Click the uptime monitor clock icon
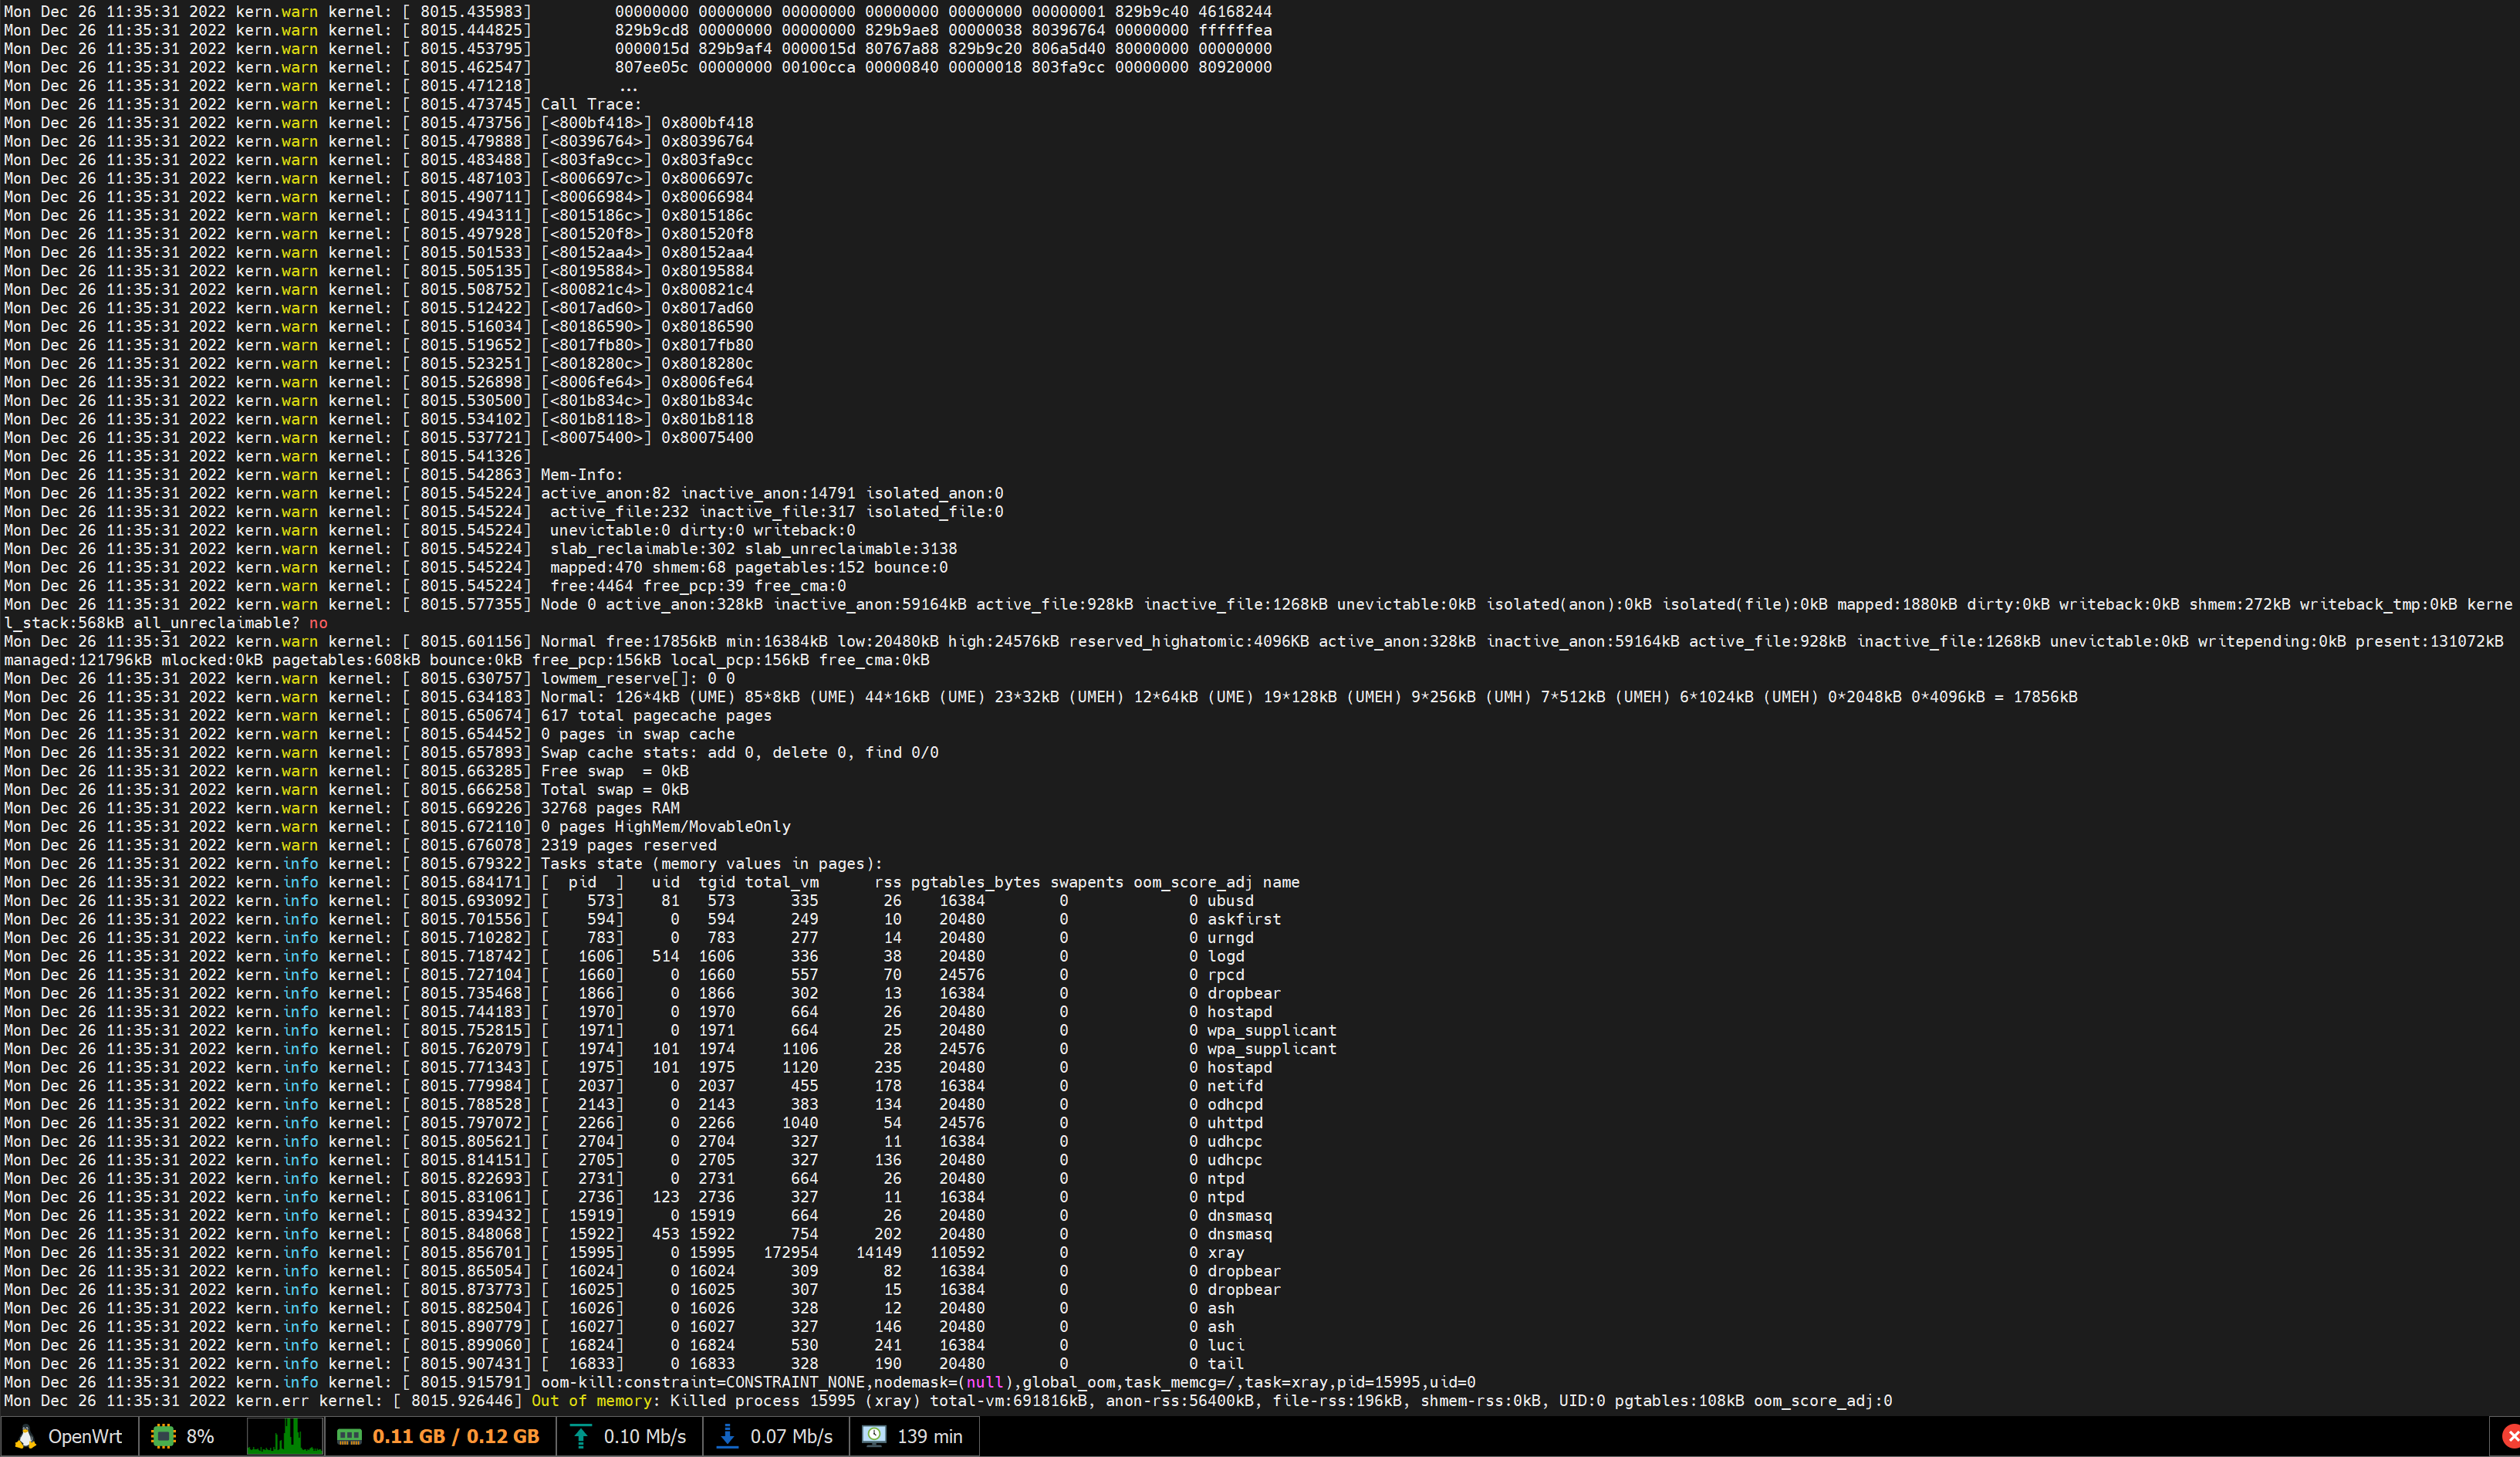Image resolution: width=2520 pixels, height=1457 pixels. tap(874, 1437)
